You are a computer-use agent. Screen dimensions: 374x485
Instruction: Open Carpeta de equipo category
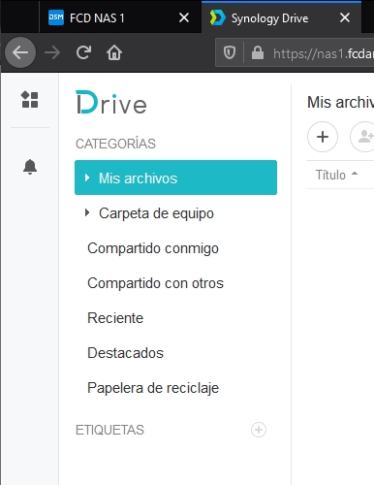tap(175, 213)
